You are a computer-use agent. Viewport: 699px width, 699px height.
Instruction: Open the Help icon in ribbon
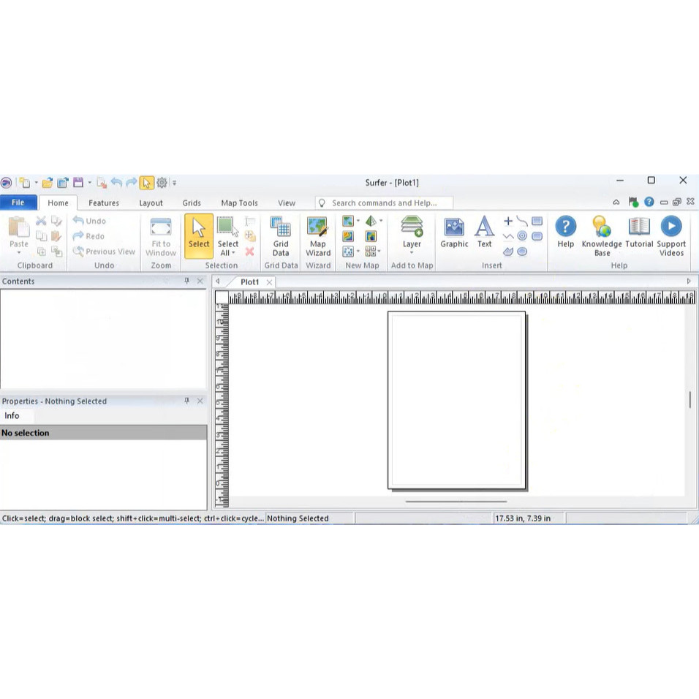(565, 232)
